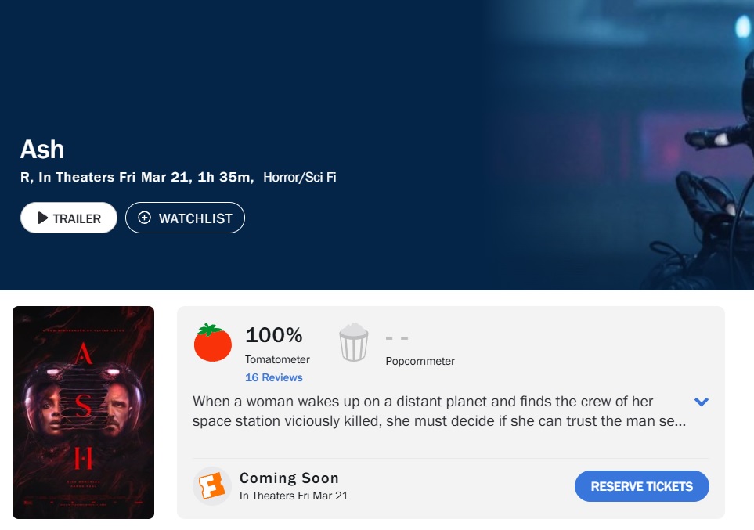The image size is (754, 530).
Task: Click the 100% Tomatometer score
Action: click(x=273, y=335)
